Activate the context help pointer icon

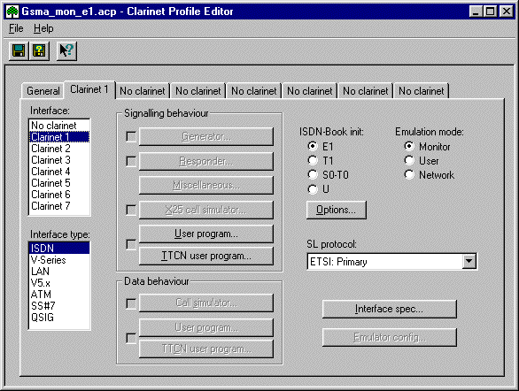(66, 51)
